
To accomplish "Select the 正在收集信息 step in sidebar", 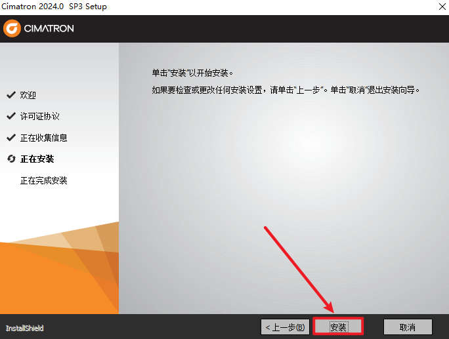I will [43, 138].
